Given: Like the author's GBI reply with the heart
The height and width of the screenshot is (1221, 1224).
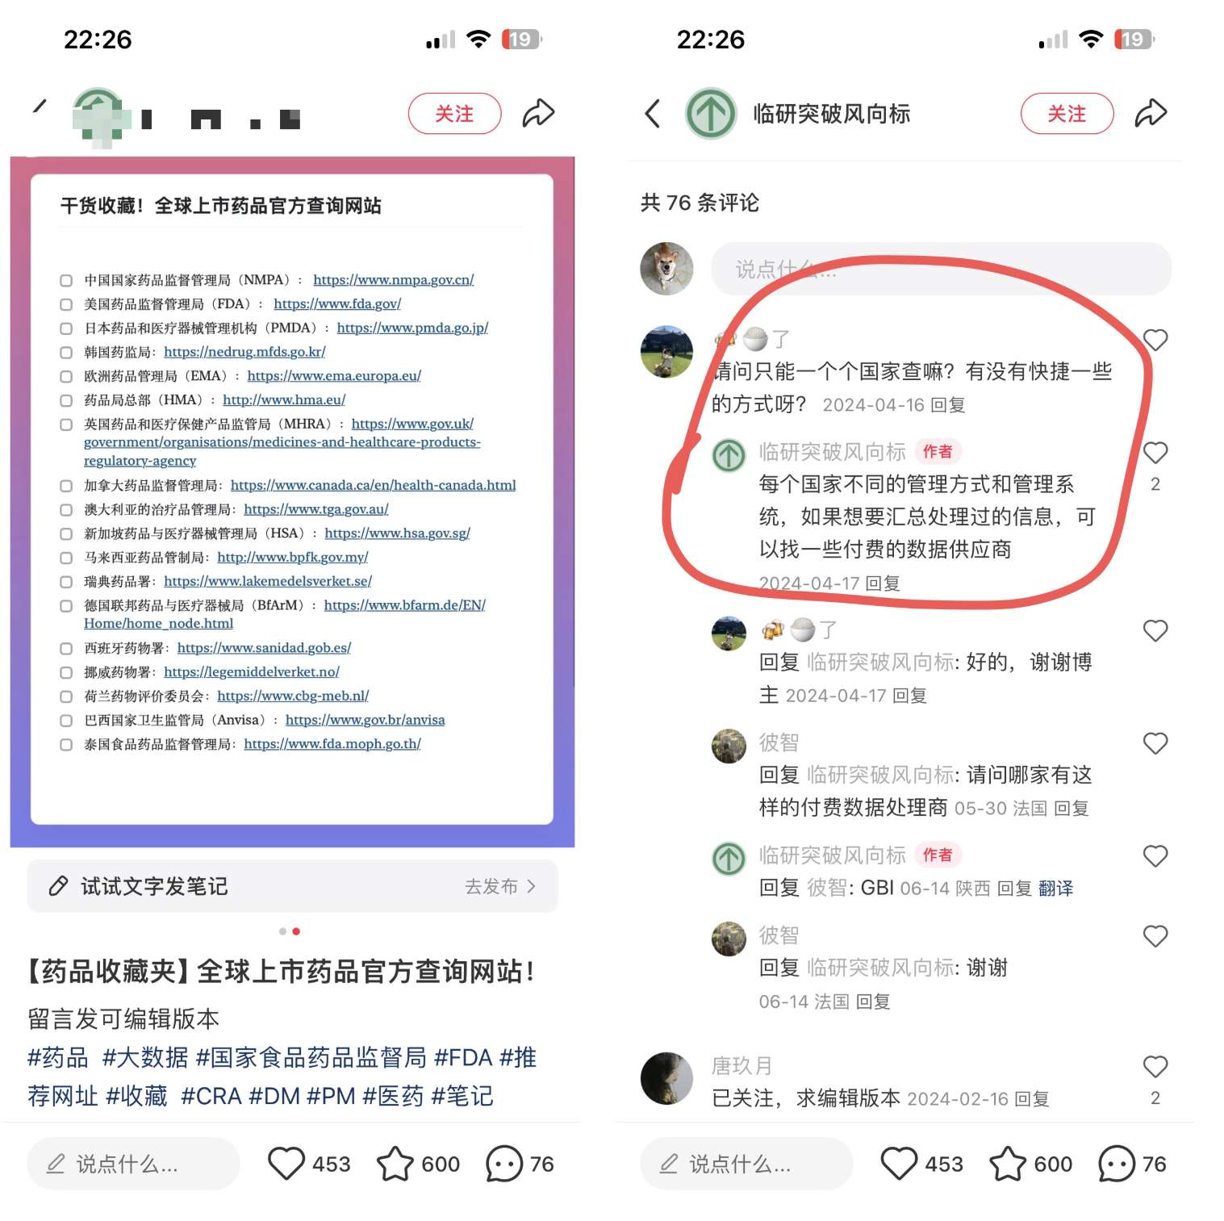Looking at the screenshot, I should pyautogui.click(x=1155, y=856).
